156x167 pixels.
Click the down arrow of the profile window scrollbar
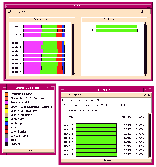[150, 156]
